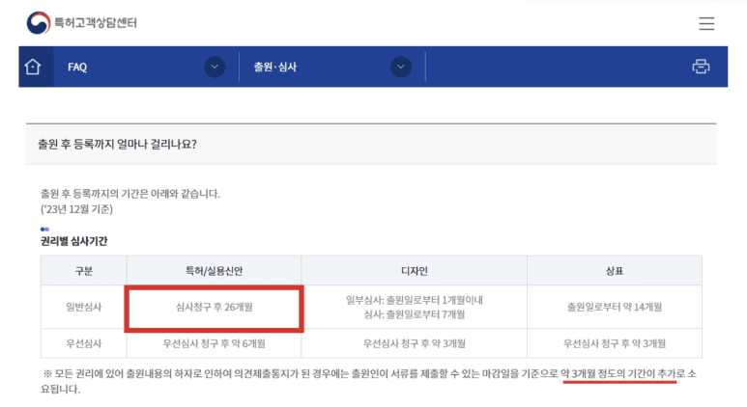Click the 상표 column header
The width and height of the screenshot is (747, 407).
coord(615,271)
